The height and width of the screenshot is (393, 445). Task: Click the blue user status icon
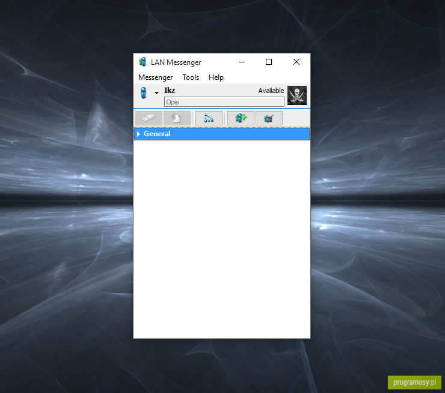(x=144, y=93)
